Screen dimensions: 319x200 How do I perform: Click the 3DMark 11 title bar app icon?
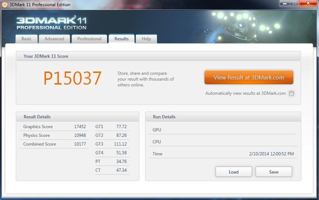4,4
